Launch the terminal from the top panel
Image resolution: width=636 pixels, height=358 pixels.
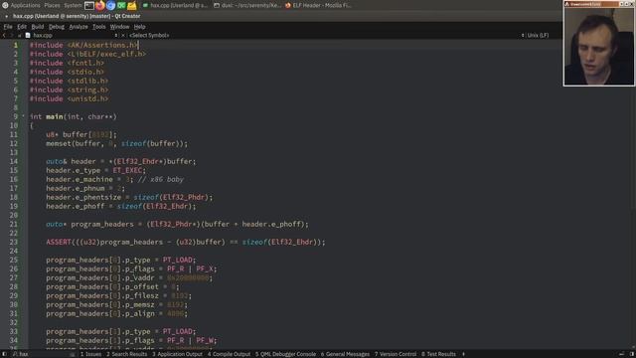pyautogui.click(x=89, y=6)
